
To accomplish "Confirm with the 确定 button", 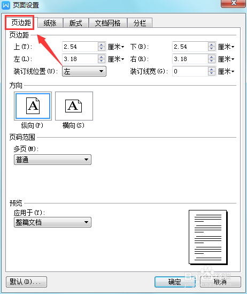I will [175, 282].
